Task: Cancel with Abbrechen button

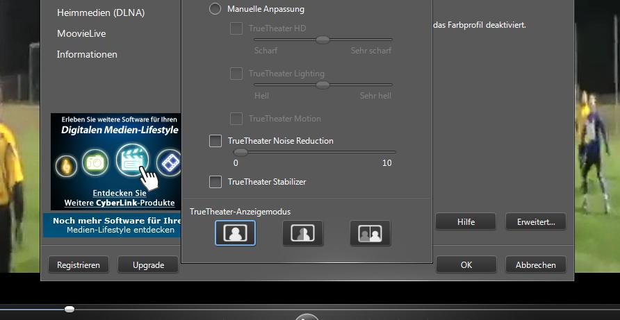Action: (536, 264)
